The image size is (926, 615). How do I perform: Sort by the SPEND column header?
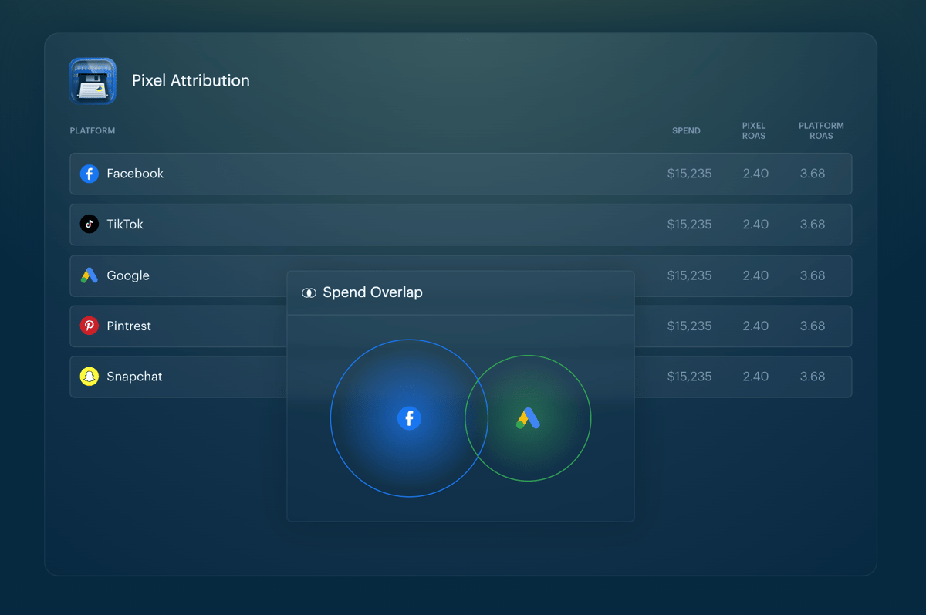pos(686,130)
